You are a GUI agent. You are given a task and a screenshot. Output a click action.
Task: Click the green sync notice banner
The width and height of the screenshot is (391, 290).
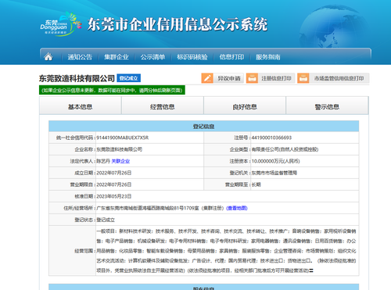[112, 90]
